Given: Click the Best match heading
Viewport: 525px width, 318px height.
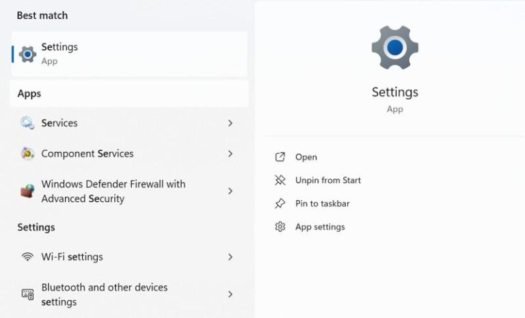Looking at the screenshot, I should (42, 15).
